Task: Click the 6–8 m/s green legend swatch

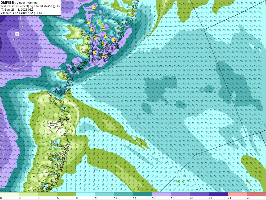Action: (66, 194)
